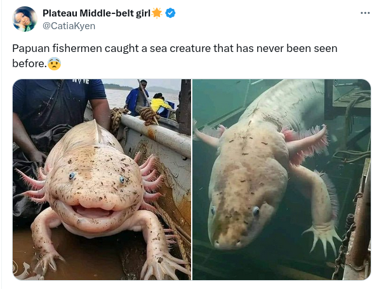The height and width of the screenshot is (289, 379).
Task: Click the man in yellow jacket in left photo
Action: pos(159,104)
